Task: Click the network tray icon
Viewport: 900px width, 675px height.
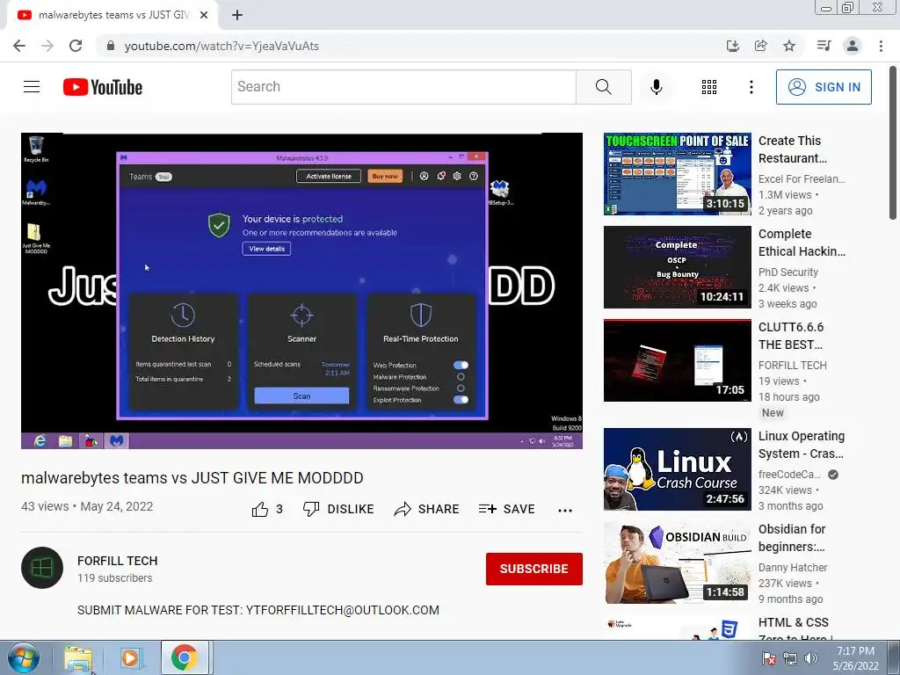Action: pyautogui.click(x=790, y=658)
